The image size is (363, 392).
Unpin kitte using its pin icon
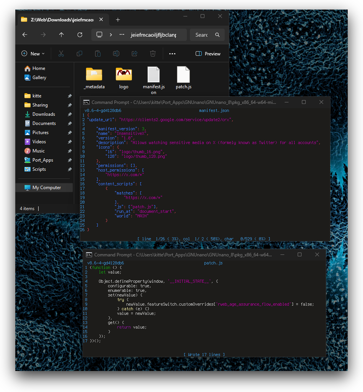(70, 96)
